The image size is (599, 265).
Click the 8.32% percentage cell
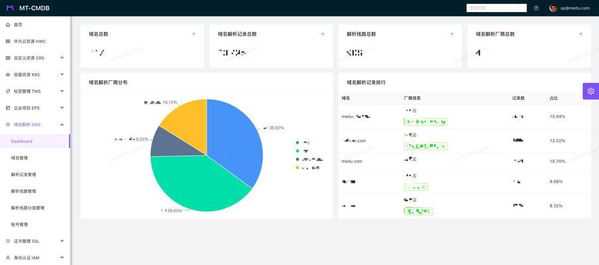coord(556,206)
